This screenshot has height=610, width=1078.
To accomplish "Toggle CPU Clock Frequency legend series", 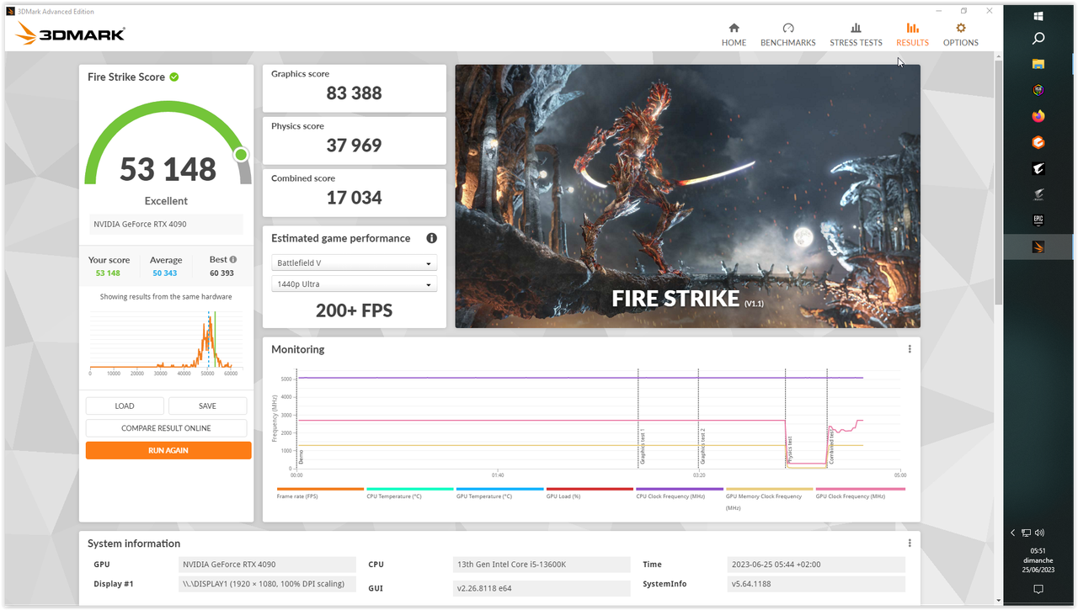I will [680, 493].
